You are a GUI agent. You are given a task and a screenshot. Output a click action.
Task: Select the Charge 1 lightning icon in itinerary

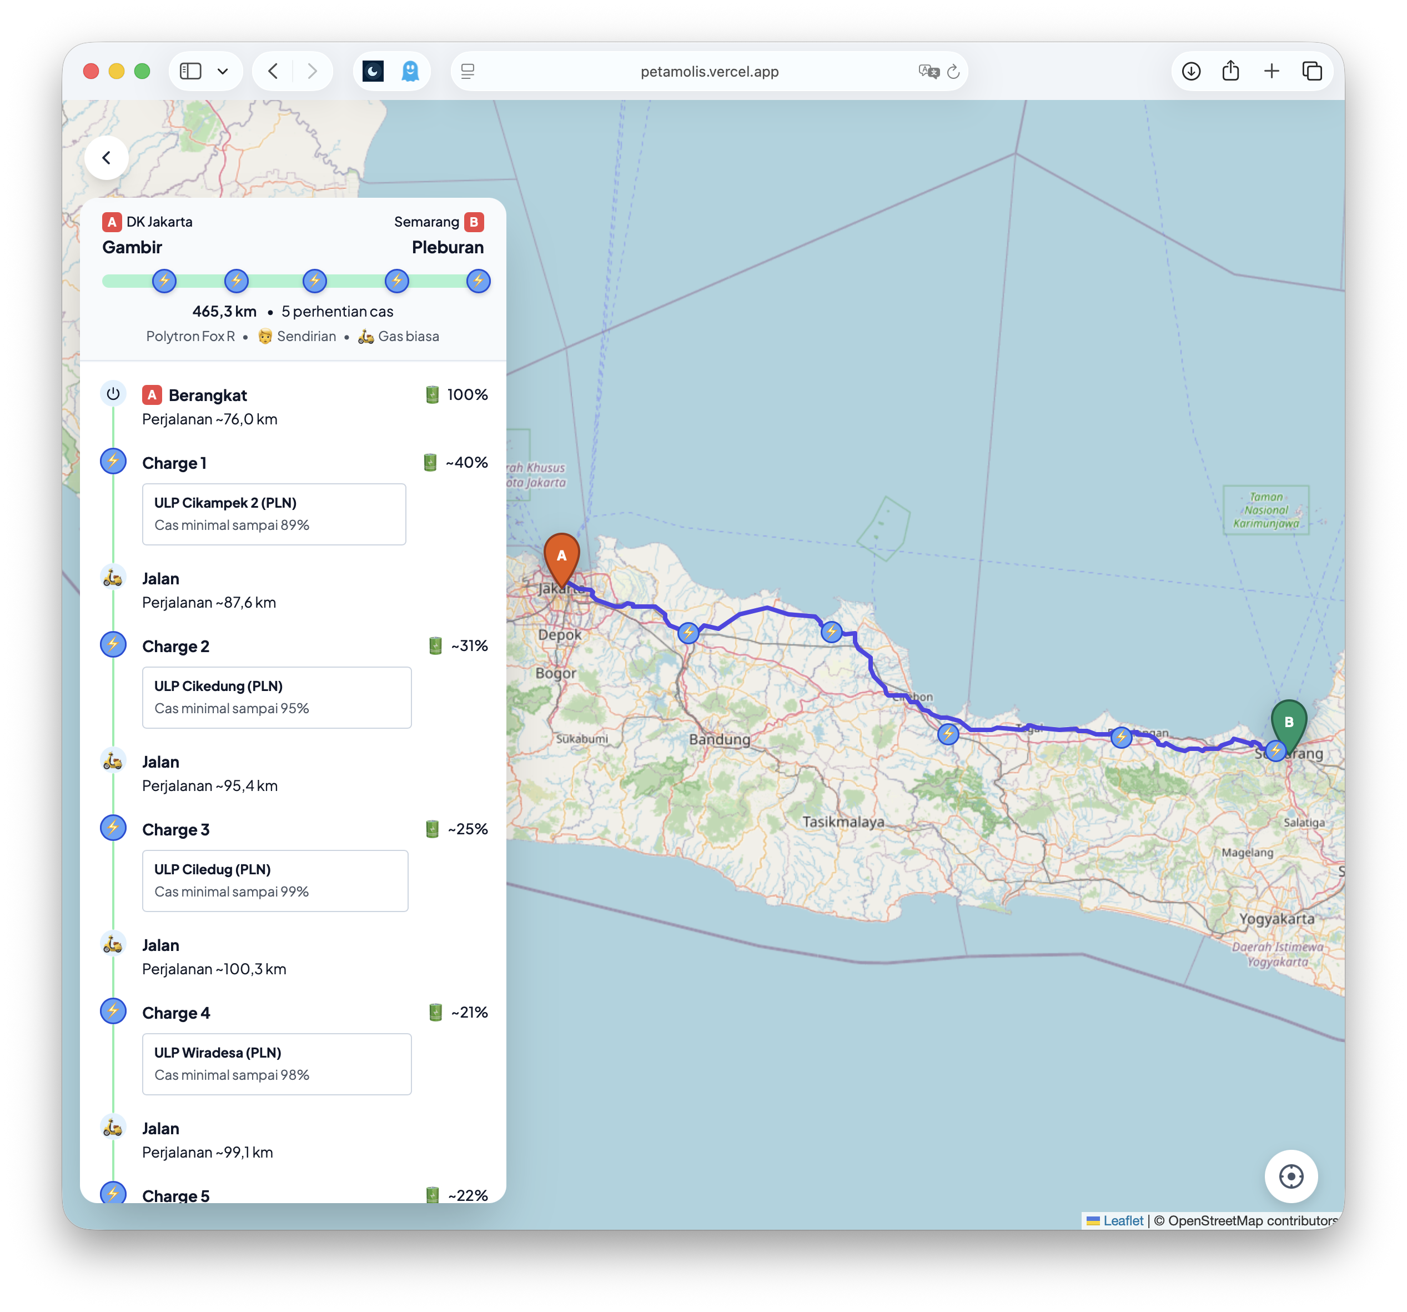(113, 462)
